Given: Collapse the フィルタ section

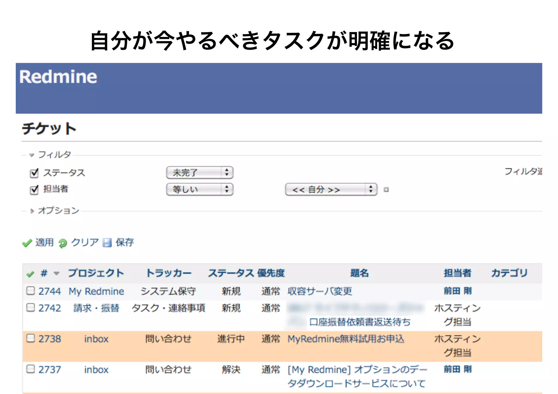Looking at the screenshot, I should coord(51,155).
